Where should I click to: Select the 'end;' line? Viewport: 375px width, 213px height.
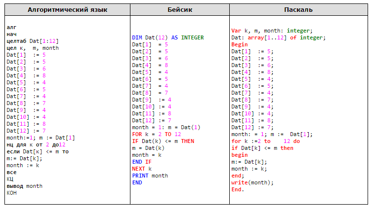click(238, 176)
